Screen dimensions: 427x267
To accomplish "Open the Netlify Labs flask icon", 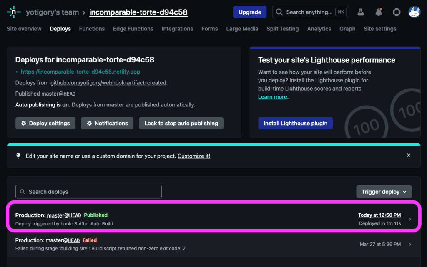I will pos(361,12).
